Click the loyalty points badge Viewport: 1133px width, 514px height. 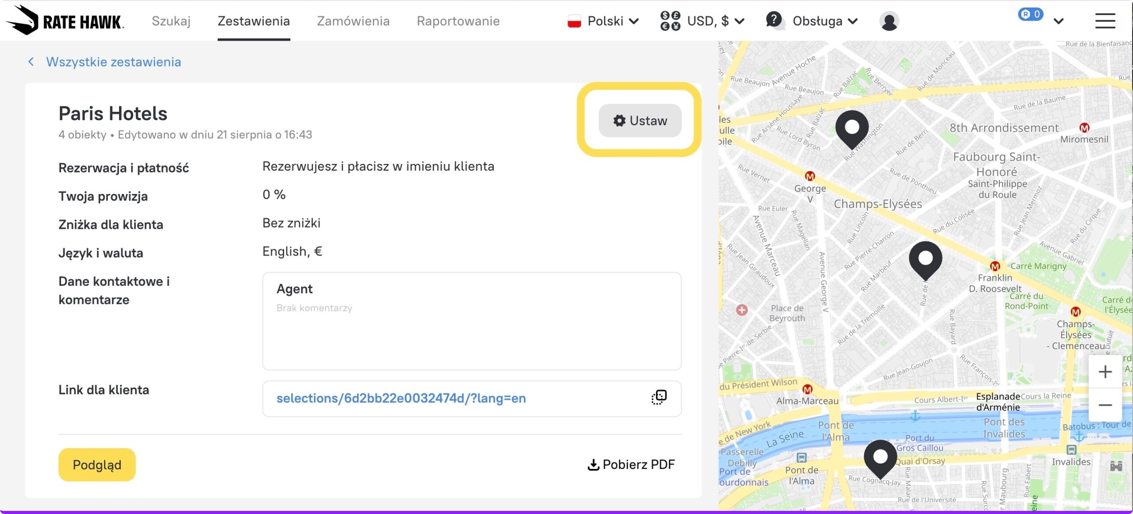tap(1030, 15)
